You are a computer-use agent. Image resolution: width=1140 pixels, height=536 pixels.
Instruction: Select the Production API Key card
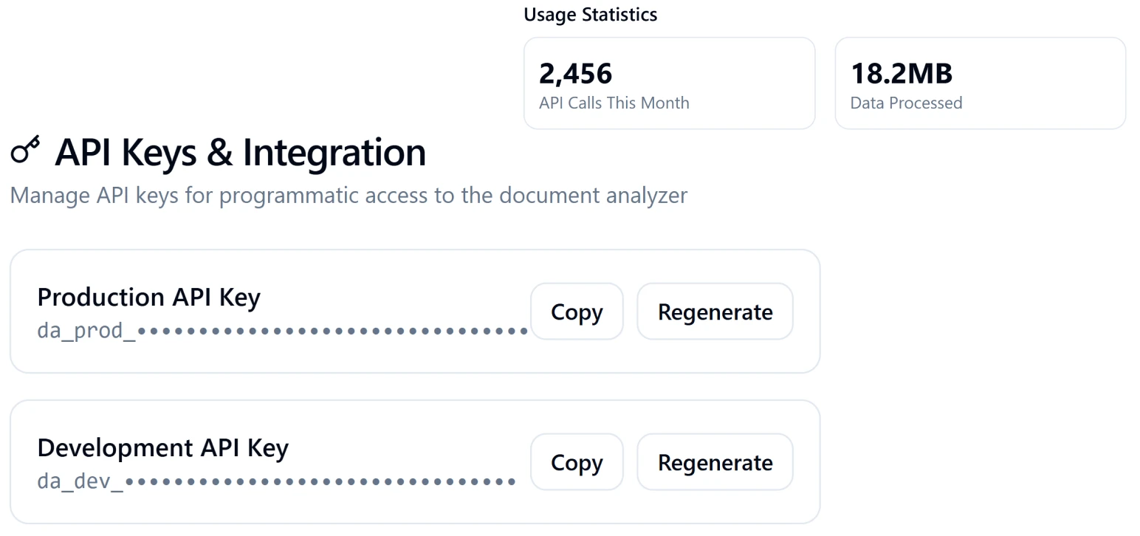click(x=415, y=310)
